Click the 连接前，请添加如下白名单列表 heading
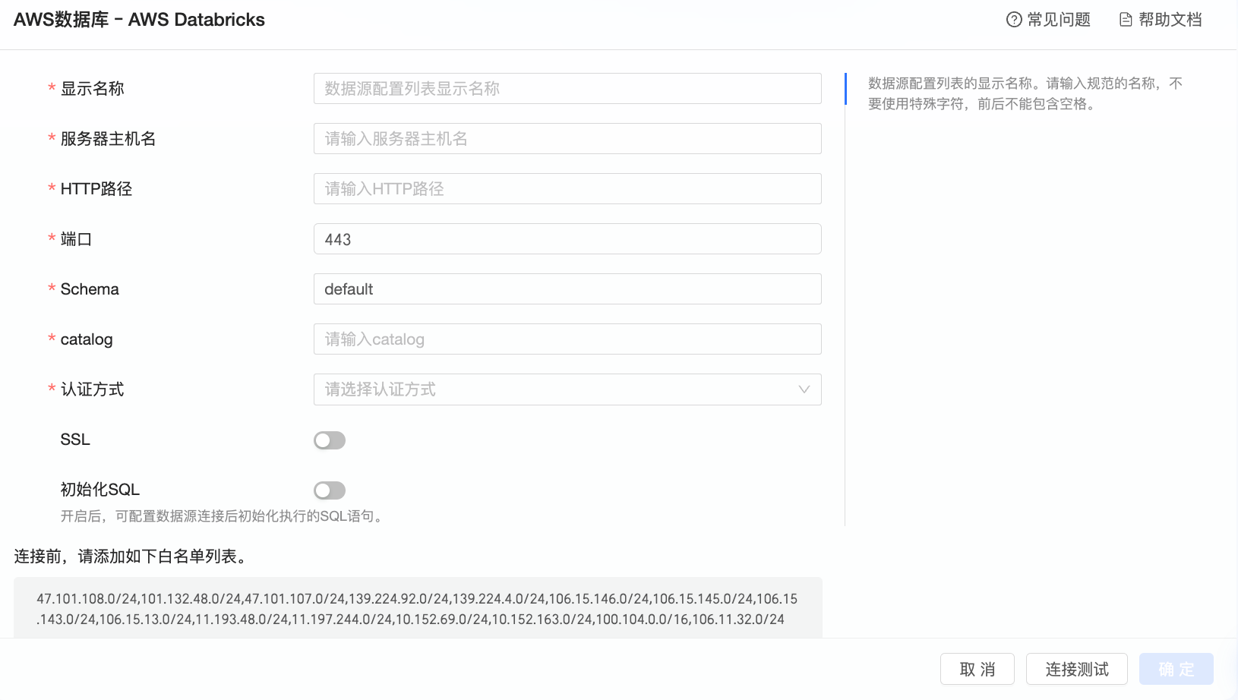Screen dimensions: 1238x700 point(130,557)
